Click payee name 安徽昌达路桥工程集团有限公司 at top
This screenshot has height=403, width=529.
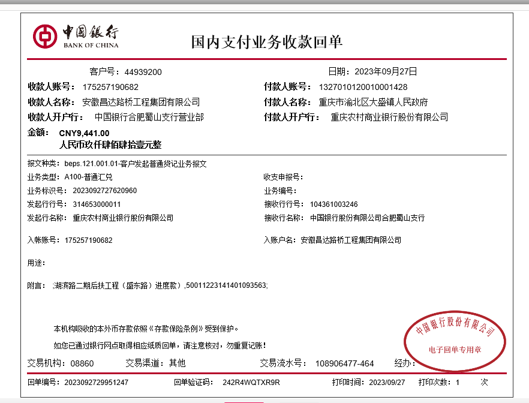click(x=141, y=103)
